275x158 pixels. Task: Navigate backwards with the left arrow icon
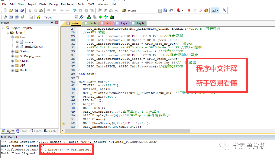[x=62, y=10]
